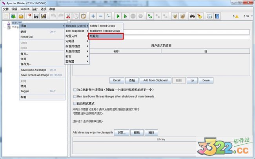This screenshot has width=255, height=159.
Task: Click the Cut scissors icon
Action: [68, 16]
